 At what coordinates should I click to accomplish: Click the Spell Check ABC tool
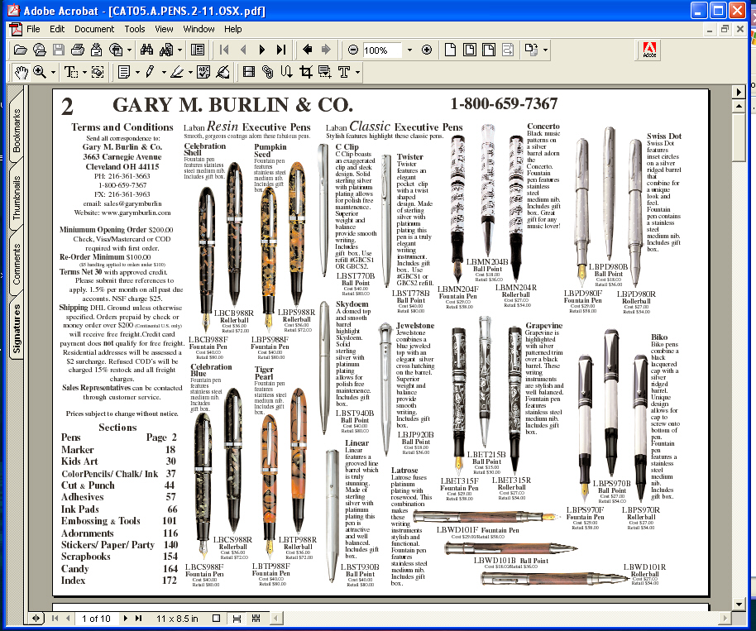click(203, 72)
